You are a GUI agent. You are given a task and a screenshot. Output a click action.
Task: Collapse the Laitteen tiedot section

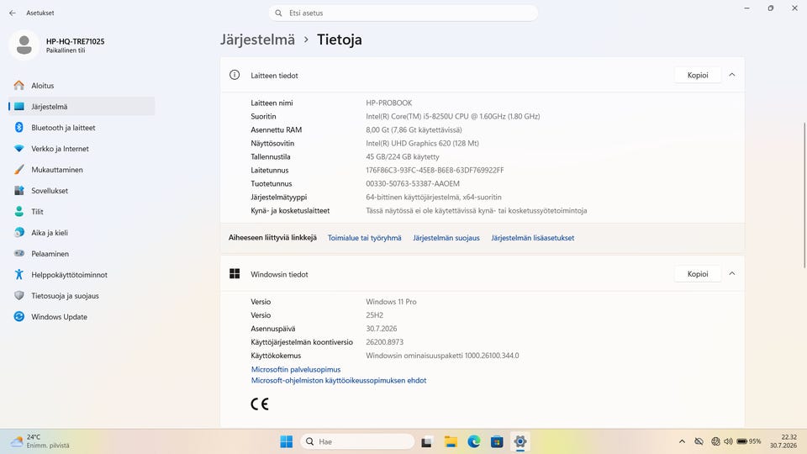(x=732, y=75)
